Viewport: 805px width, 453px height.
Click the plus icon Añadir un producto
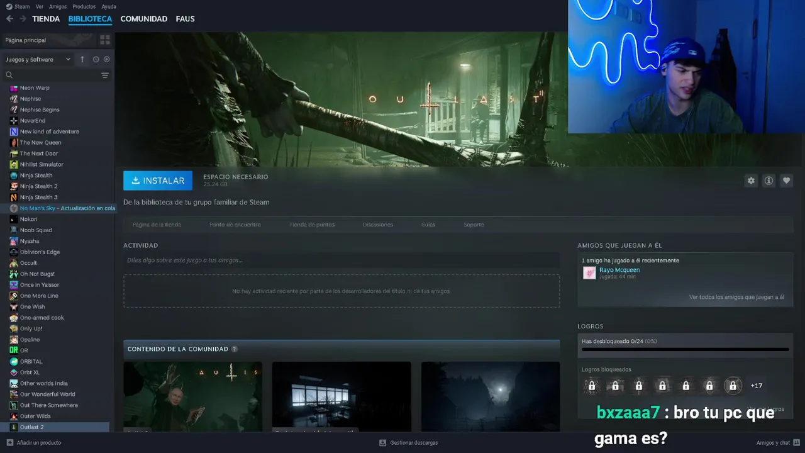click(x=9, y=442)
